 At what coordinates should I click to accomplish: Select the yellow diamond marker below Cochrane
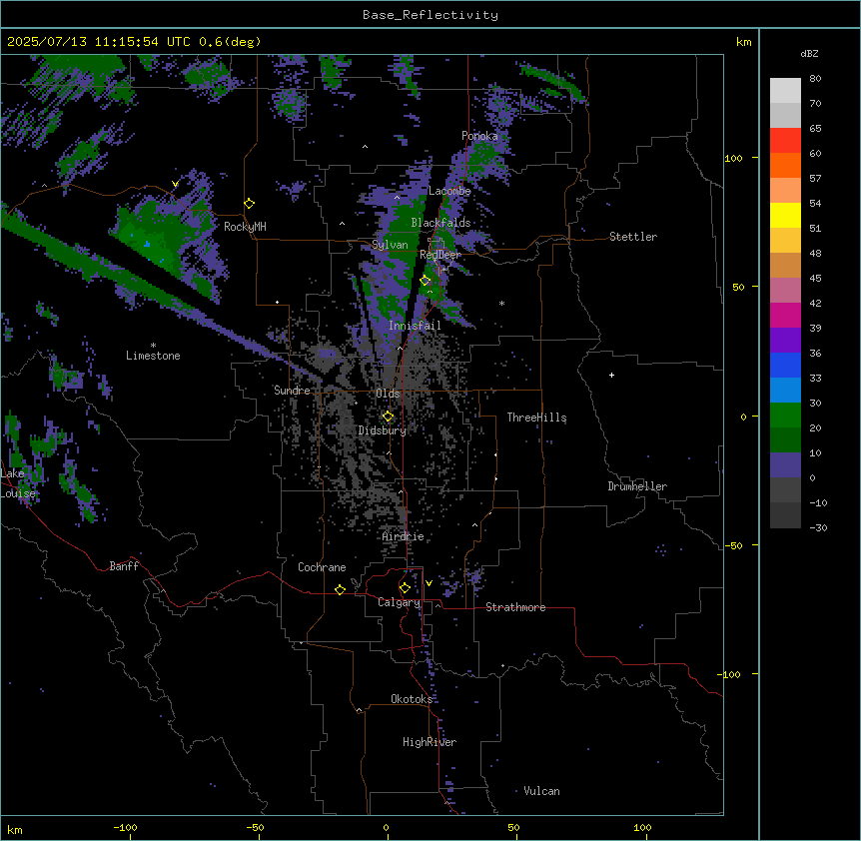(340, 589)
